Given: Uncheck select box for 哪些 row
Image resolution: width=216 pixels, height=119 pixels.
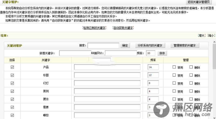Looking at the screenshot, I should [12, 115].
